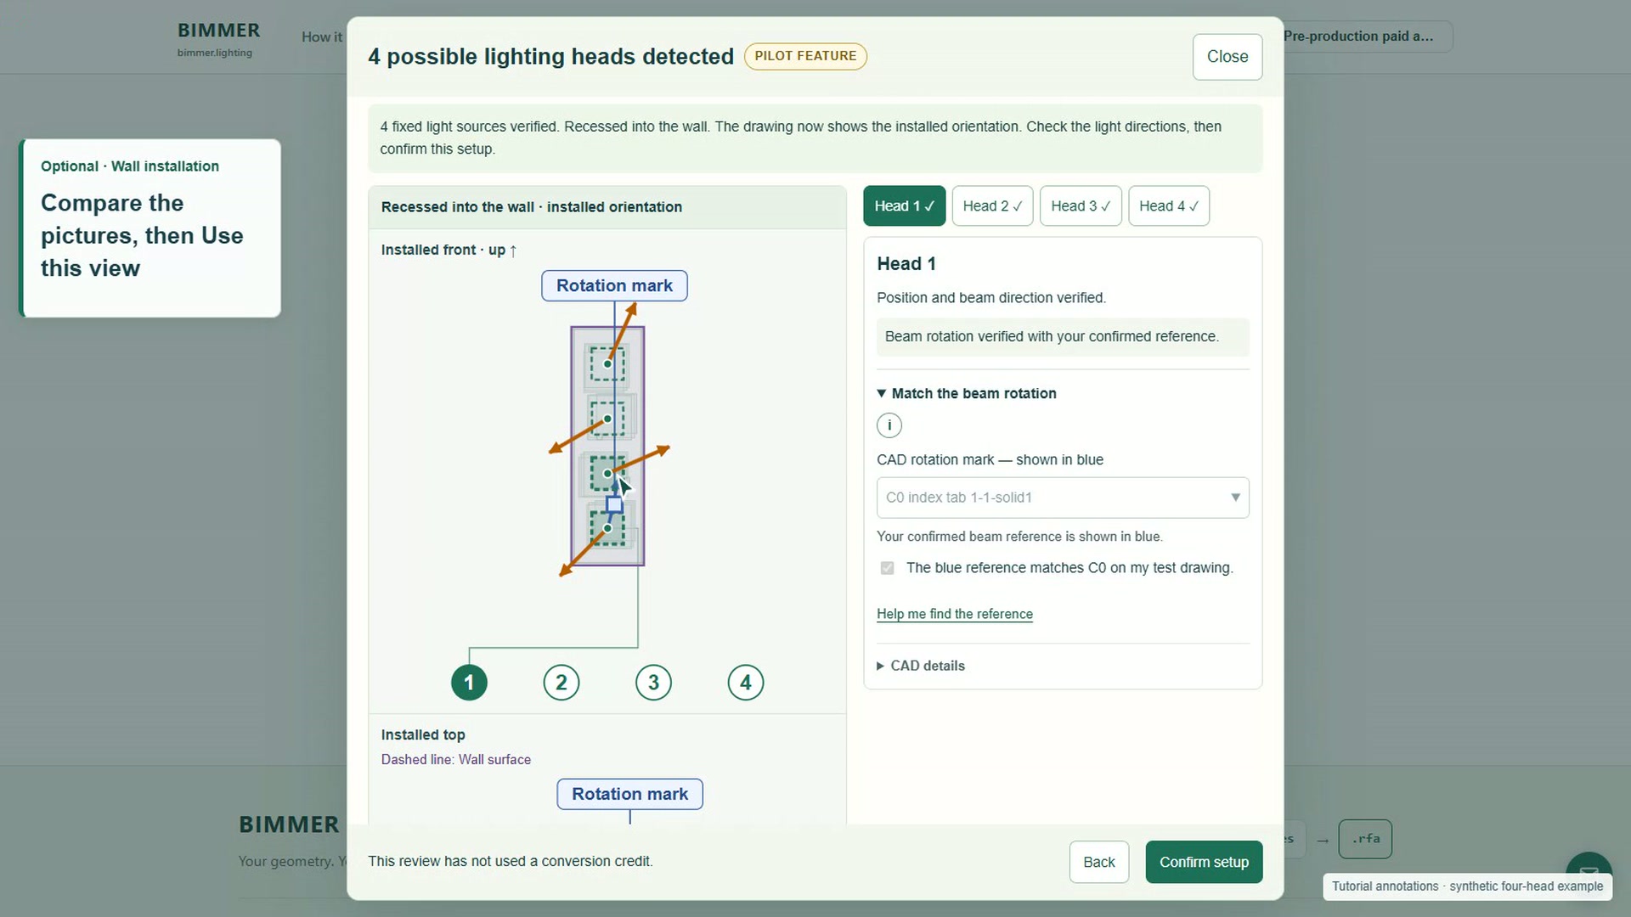
Task: Collapse Match the beam rotation section
Action: point(967,394)
